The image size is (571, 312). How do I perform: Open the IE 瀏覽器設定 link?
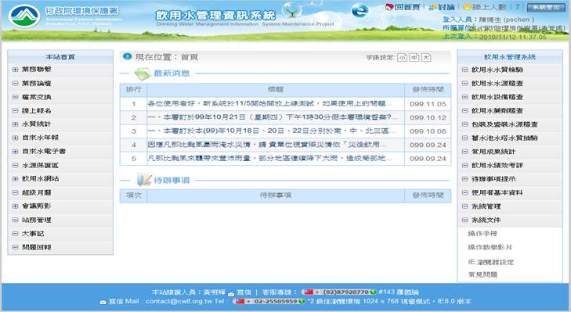491,262
